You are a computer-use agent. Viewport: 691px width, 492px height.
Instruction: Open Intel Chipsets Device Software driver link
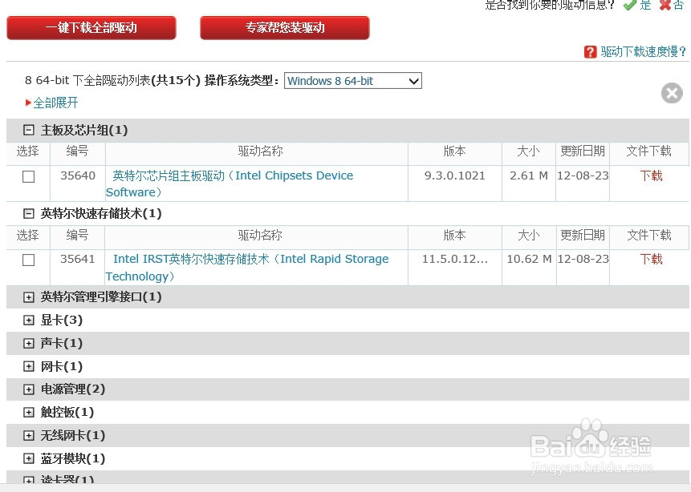[230, 184]
